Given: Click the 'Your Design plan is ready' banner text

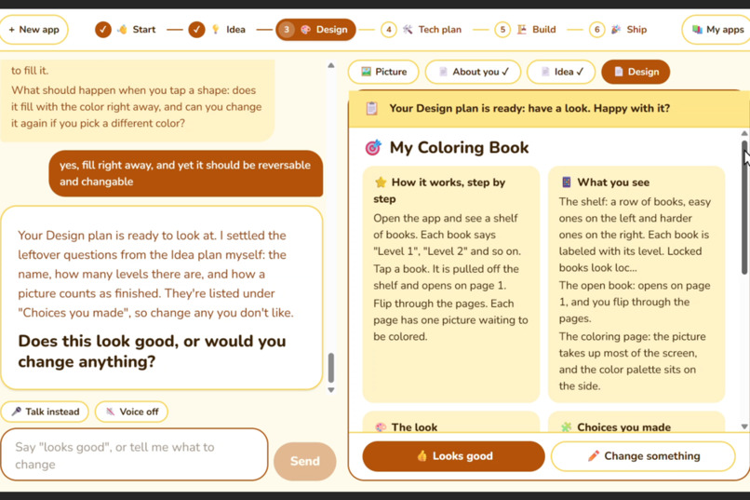Looking at the screenshot, I should point(529,109).
